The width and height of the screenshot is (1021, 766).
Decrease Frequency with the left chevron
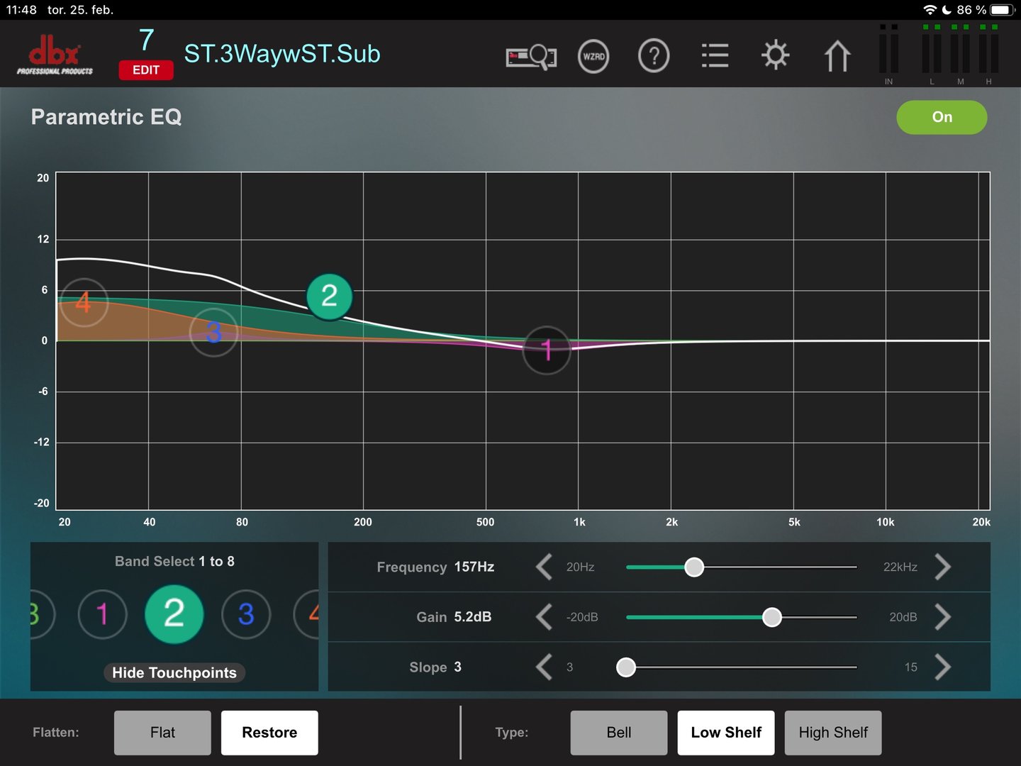click(544, 567)
